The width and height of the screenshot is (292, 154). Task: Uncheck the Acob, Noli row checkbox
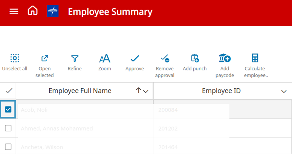point(8,110)
